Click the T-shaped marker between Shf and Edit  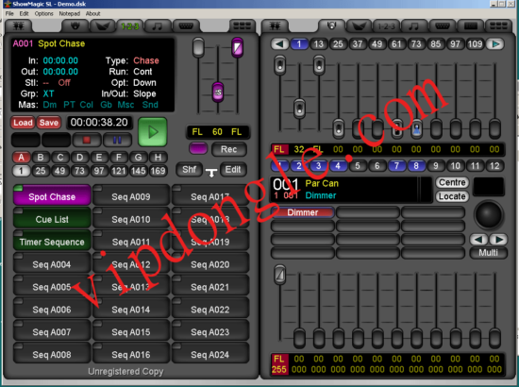click(211, 173)
